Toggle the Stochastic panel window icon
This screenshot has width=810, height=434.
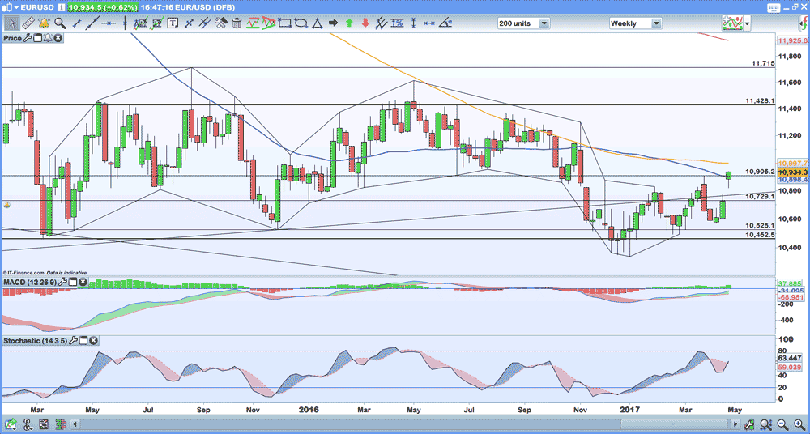coord(83,341)
